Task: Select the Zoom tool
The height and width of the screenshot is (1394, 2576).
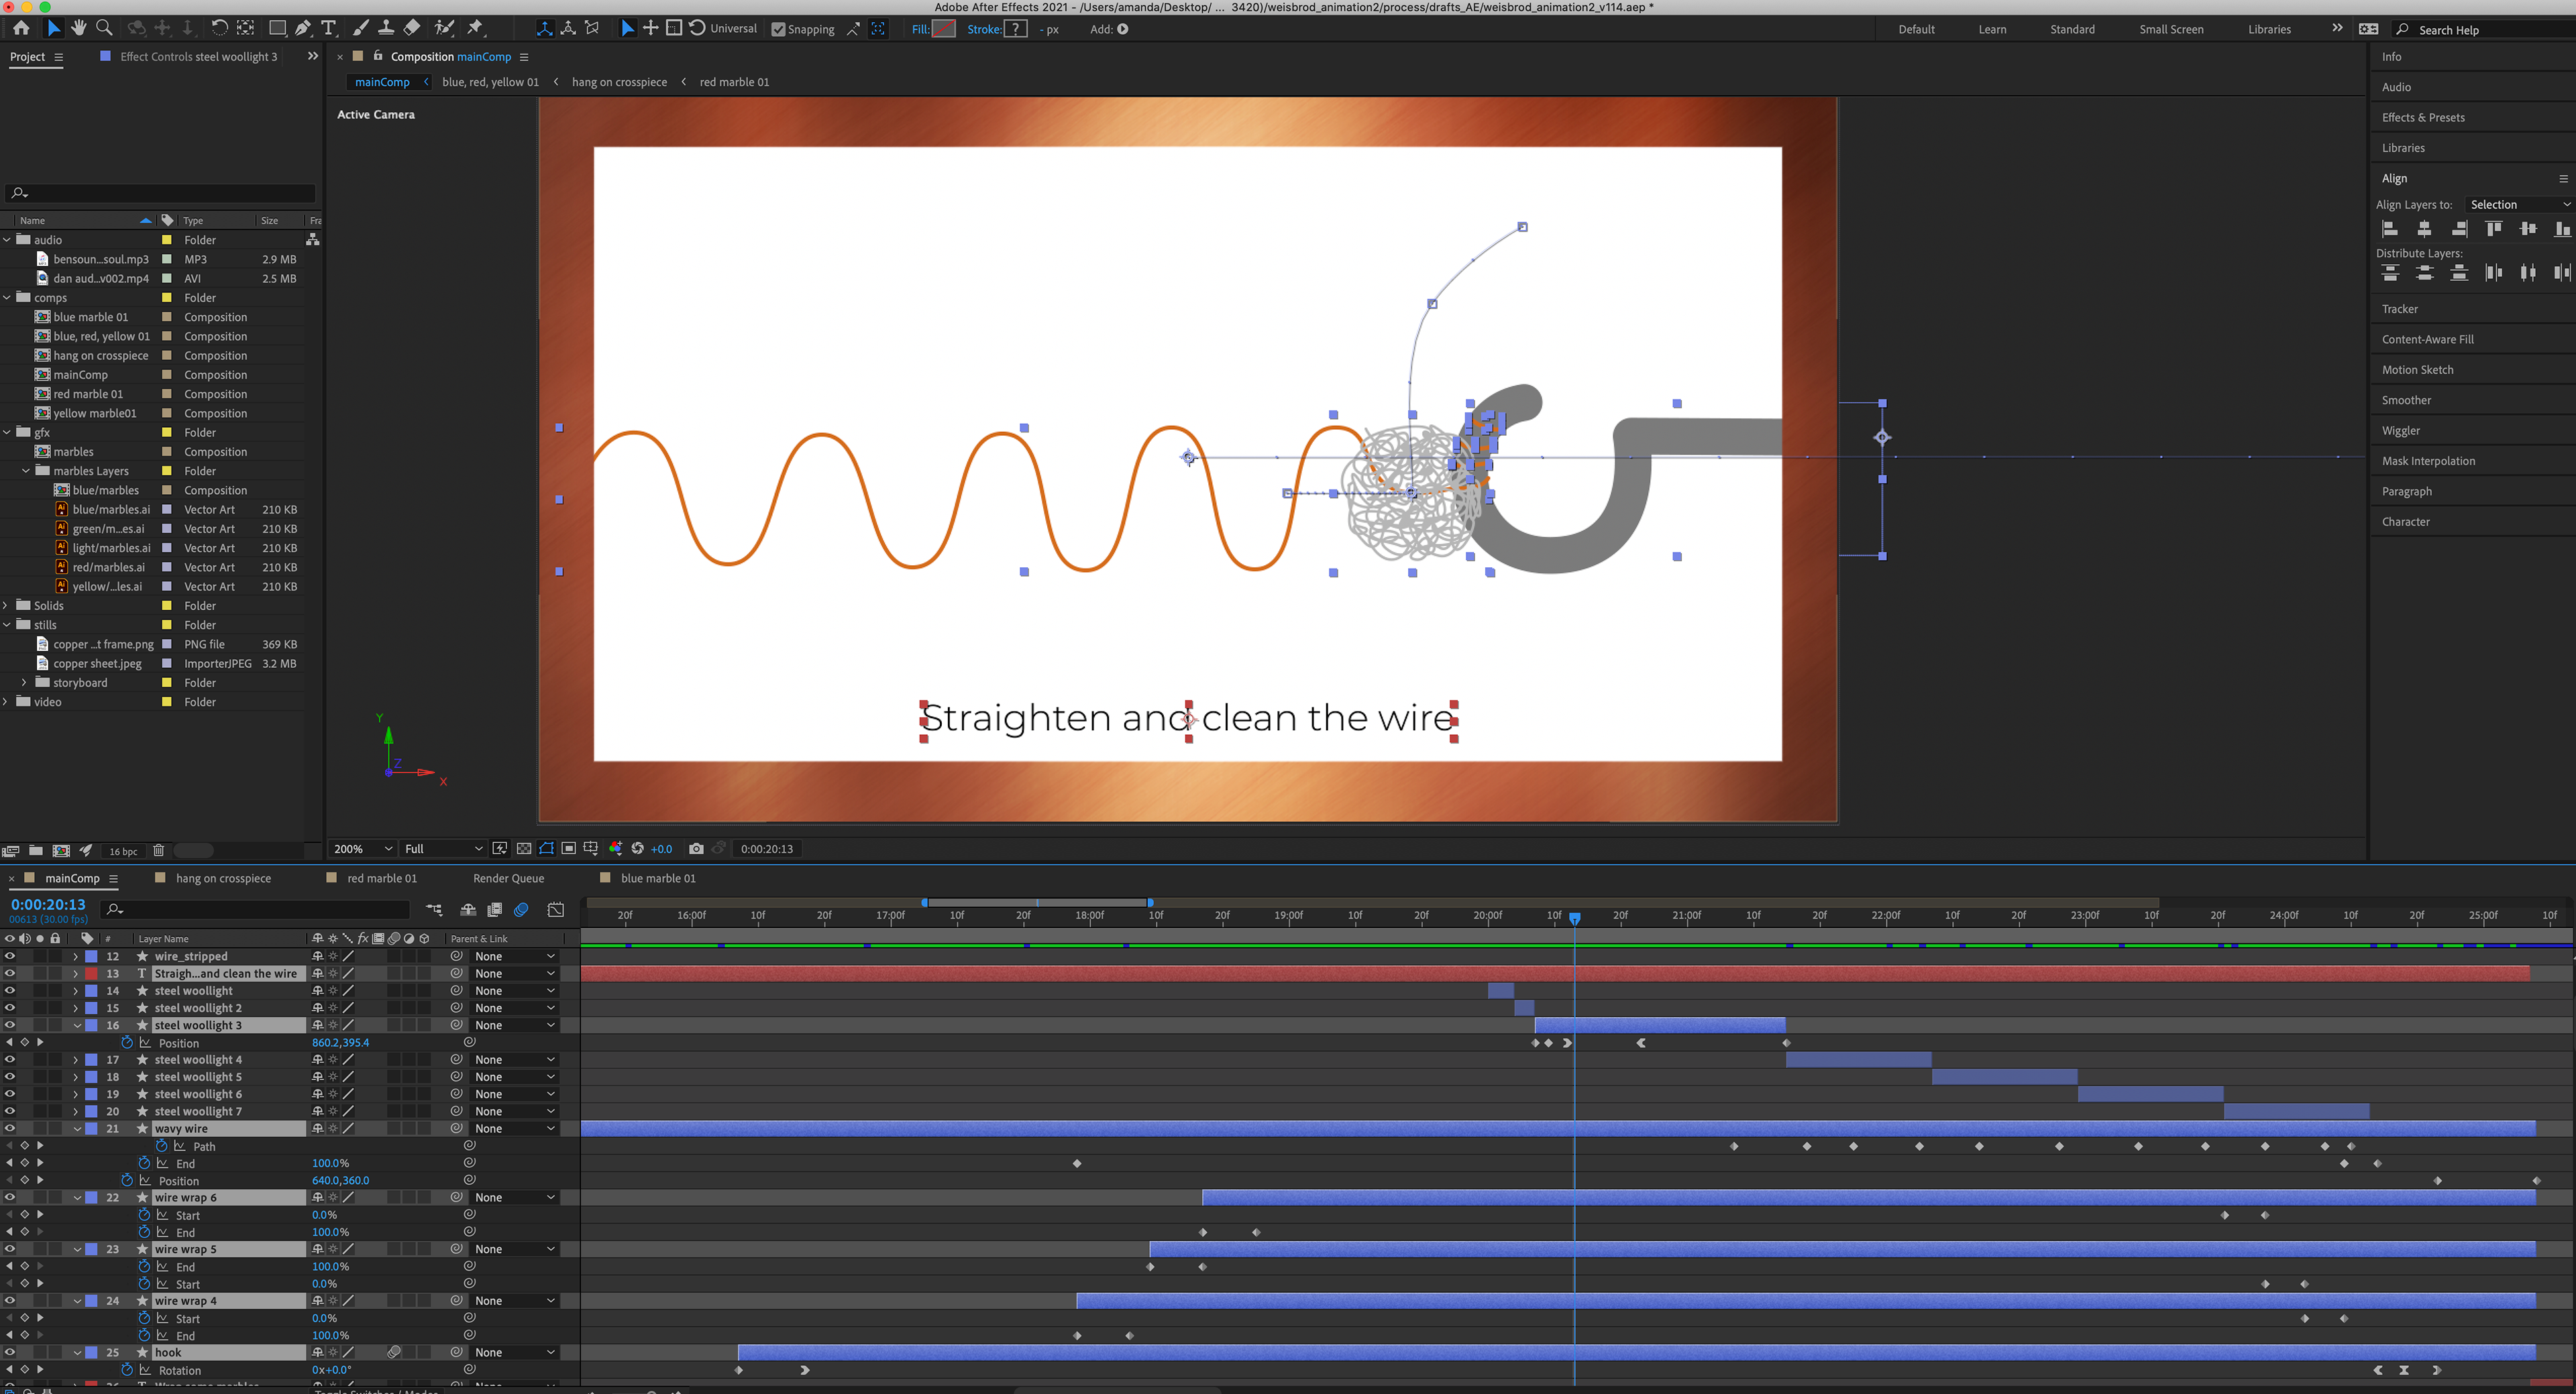Action: pyautogui.click(x=104, y=28)
